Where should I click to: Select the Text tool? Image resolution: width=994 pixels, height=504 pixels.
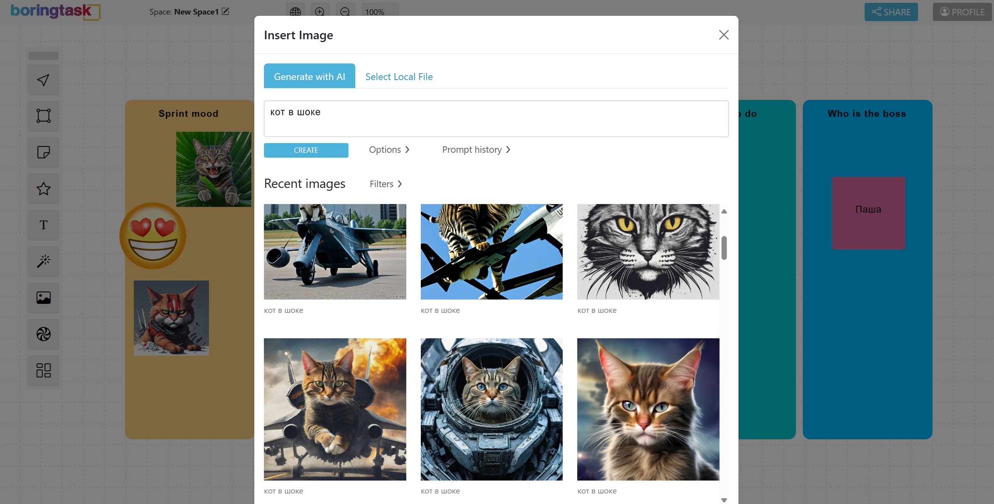click(43, 225)
